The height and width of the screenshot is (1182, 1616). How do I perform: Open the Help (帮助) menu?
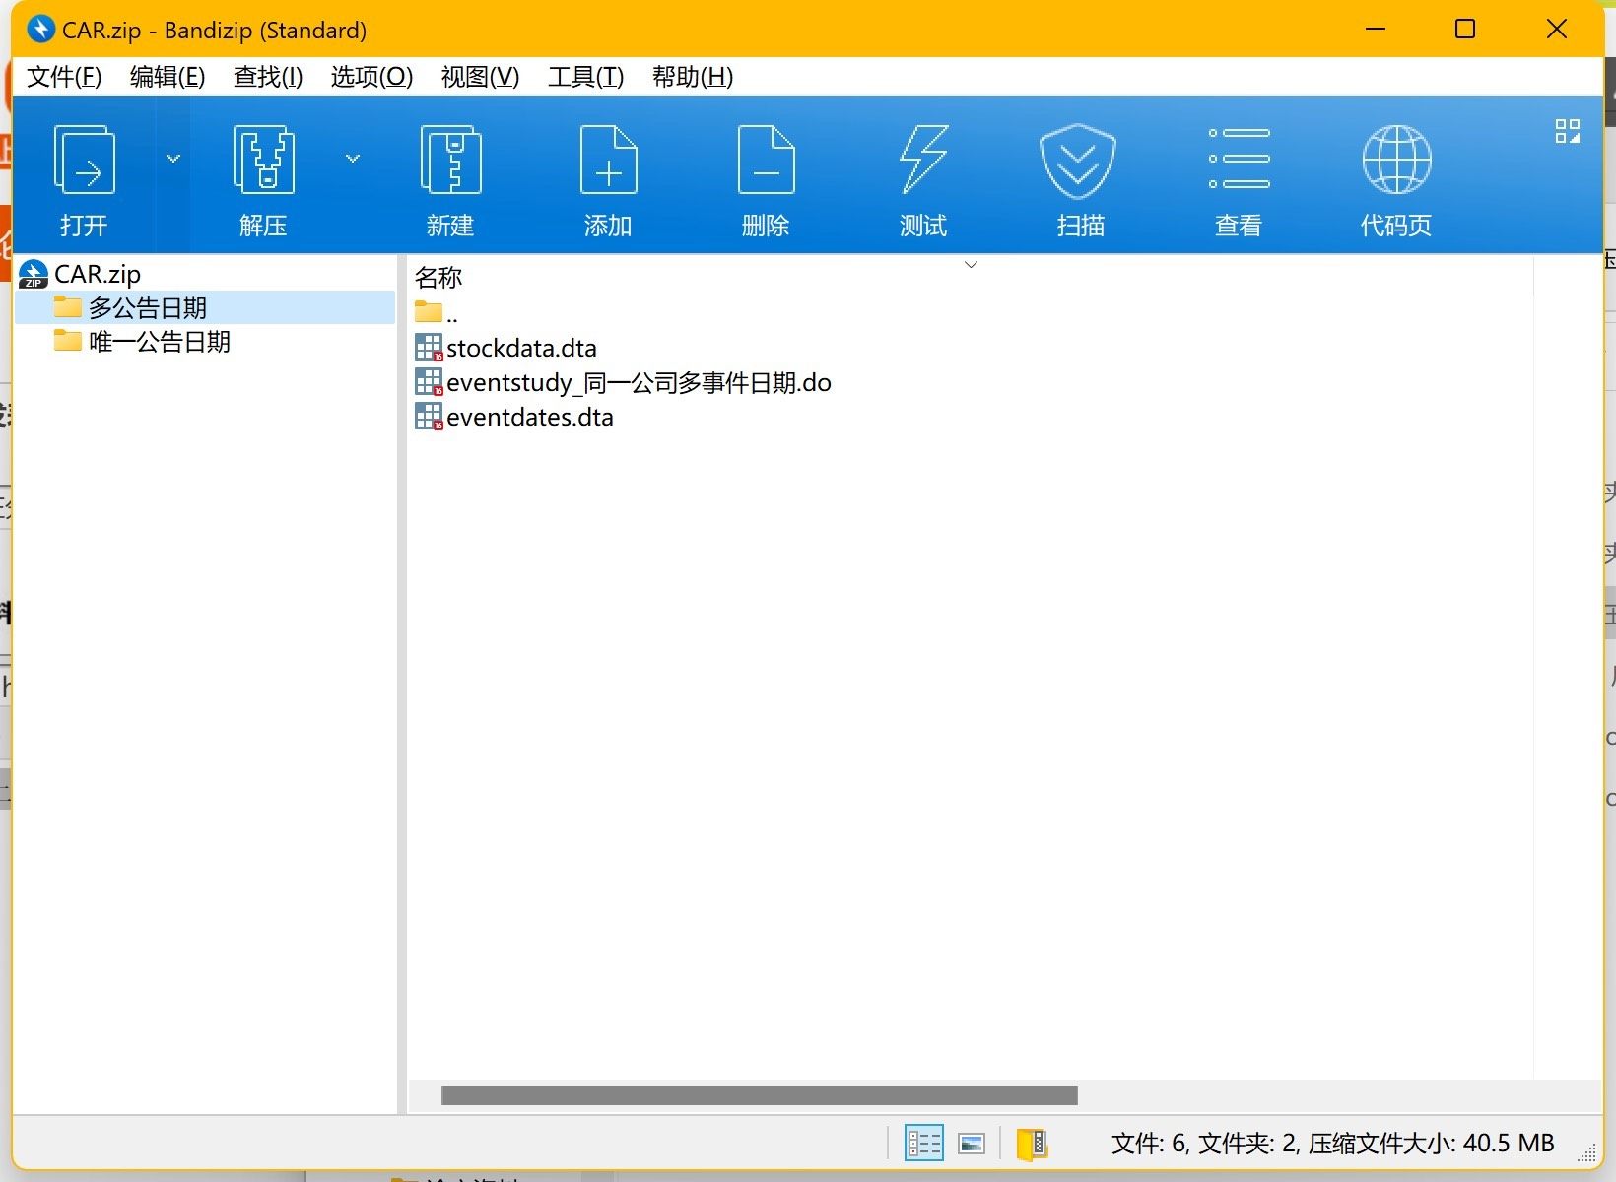coord(693,77)
